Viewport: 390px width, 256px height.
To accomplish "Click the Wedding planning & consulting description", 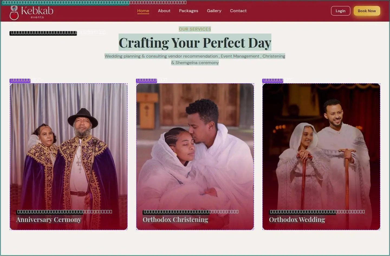I will click(195, 59).
